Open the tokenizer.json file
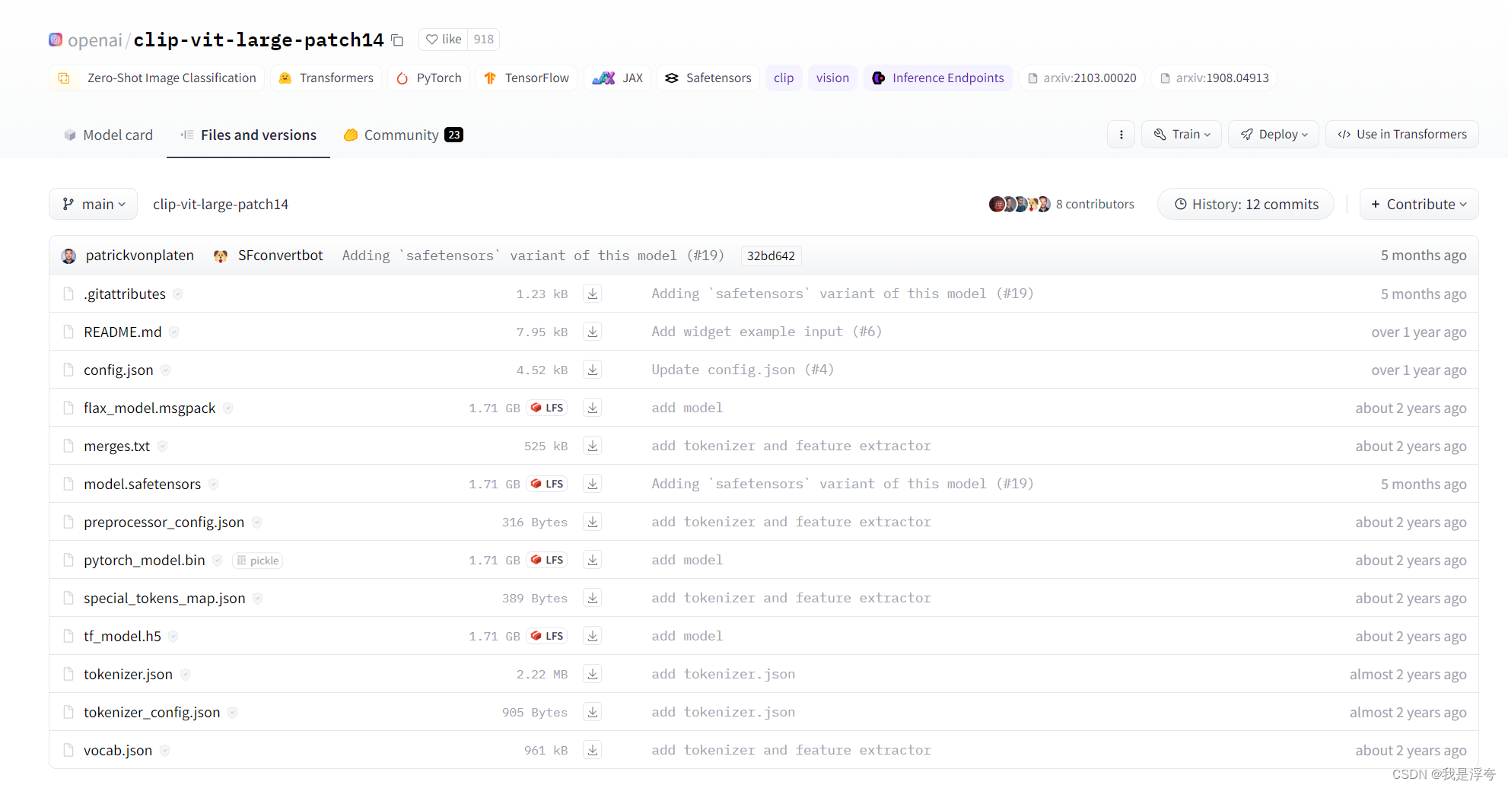The height and width of the screenshot is (788, 1508). pos(128,675)
